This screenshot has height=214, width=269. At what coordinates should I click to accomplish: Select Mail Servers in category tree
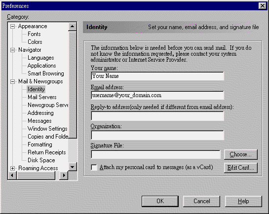click(x=42, y=97)
